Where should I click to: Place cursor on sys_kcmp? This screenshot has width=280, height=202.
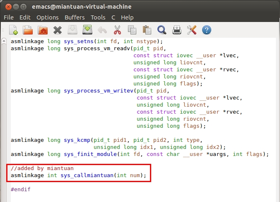(77, 140)
